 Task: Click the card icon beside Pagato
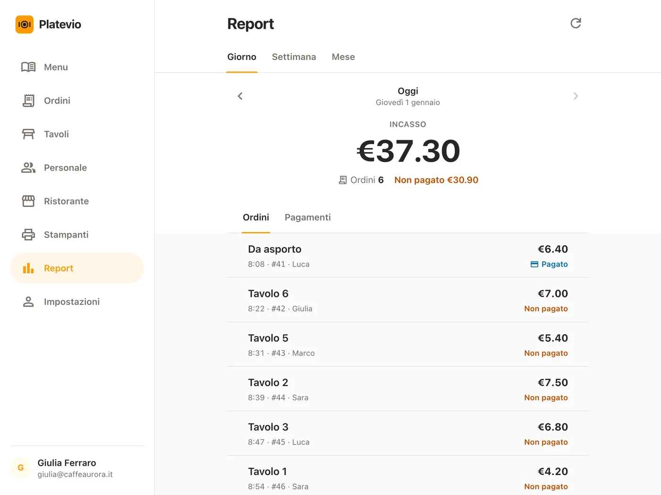tap(534, 264)
